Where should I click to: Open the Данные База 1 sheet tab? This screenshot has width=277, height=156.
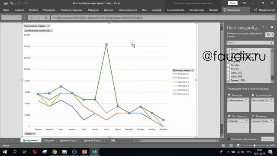point(69,140)
